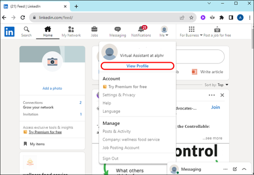Open My items bookmark
This screenshot has width=254, height=175.
tap(34, 144)
